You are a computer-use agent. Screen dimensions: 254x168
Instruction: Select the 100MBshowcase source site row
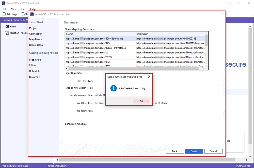(94, 39)
